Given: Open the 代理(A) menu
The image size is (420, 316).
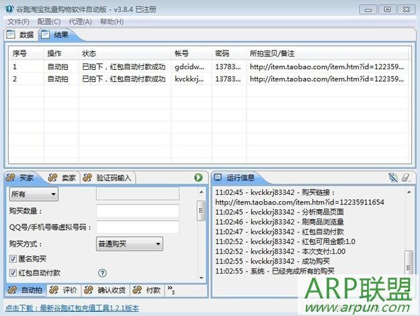Looking at the screenshot, I should (x=80, y=22).
